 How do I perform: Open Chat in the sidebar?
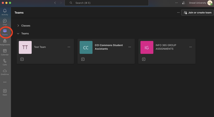pyautogui.click(x=5, y=21)
